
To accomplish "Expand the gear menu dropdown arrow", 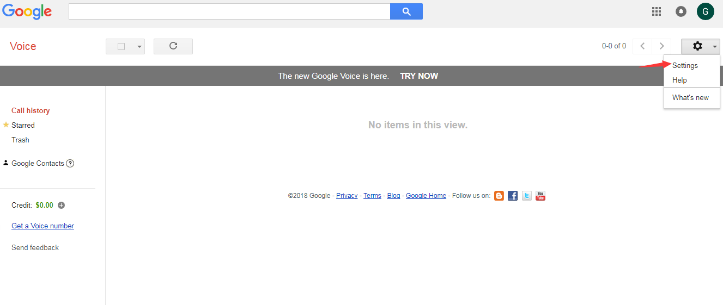I will [715, 47].
